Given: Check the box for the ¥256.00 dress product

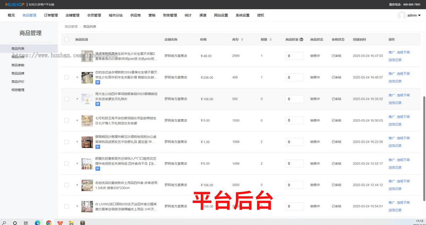Looking at the screenshot, I should [66, 77].
